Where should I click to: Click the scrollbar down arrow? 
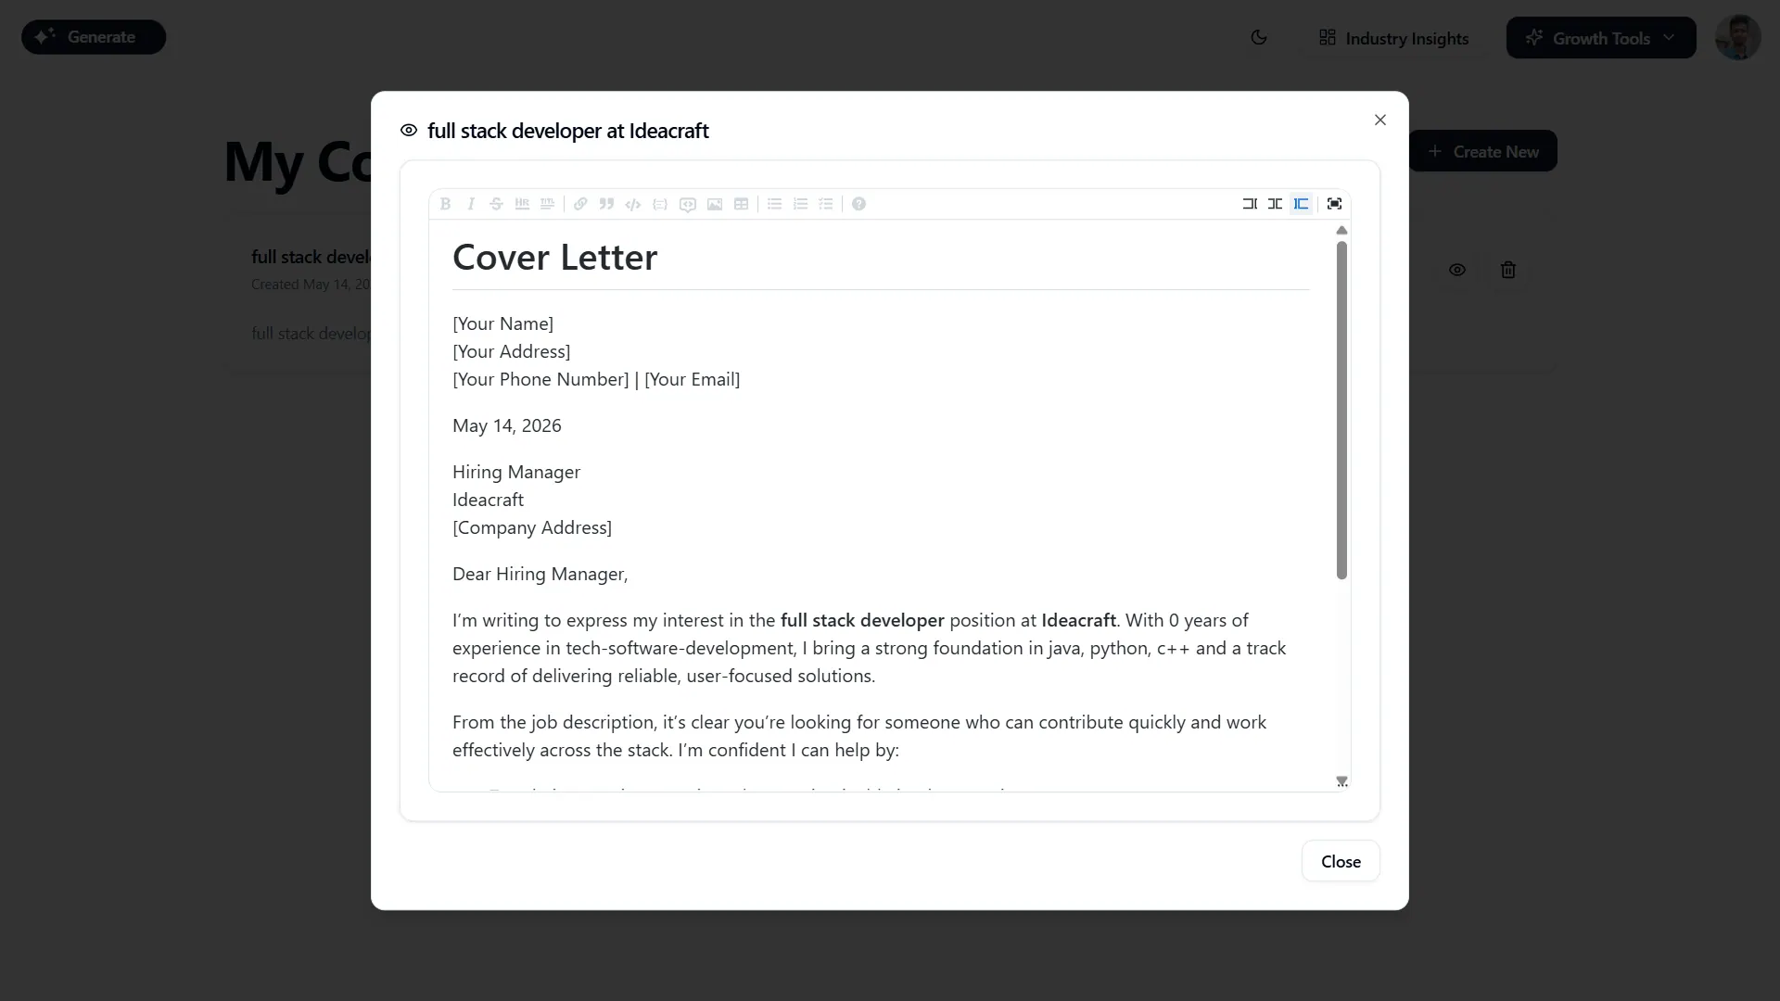1341,781
